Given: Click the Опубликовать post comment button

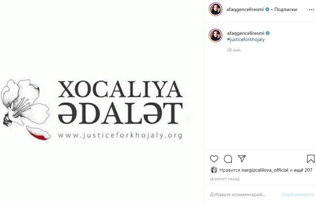Looking at the screenshot, I should pos(297,194).
